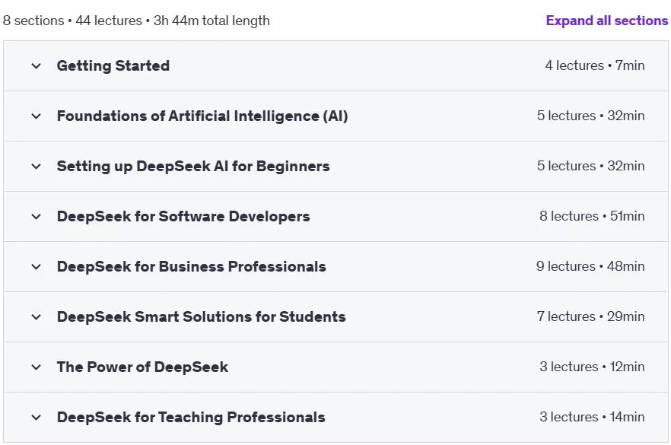This screenshot has height=445, width=671.
Task: Click the 4 lectures 7min label
Action: (x=595, y=65)
